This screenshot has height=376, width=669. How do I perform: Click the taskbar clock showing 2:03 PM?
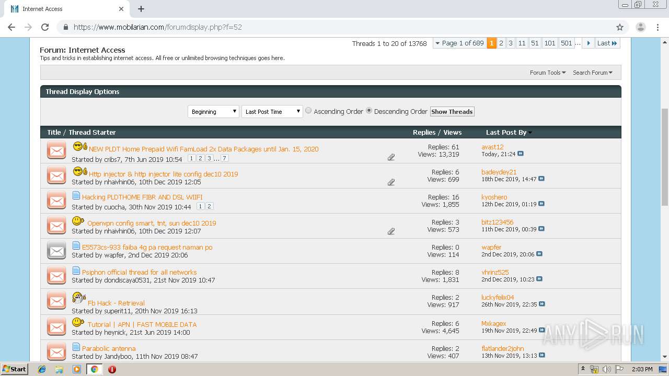tap(642, 369)
